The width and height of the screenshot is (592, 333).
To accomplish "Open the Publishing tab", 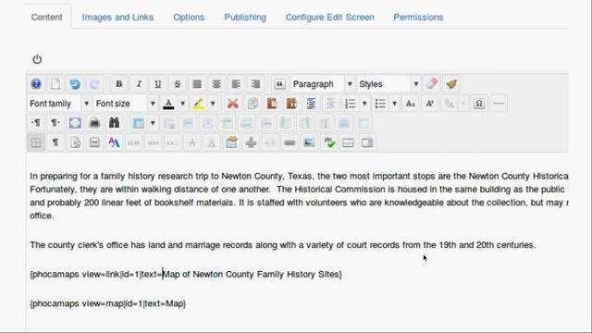I will point(245,17).
